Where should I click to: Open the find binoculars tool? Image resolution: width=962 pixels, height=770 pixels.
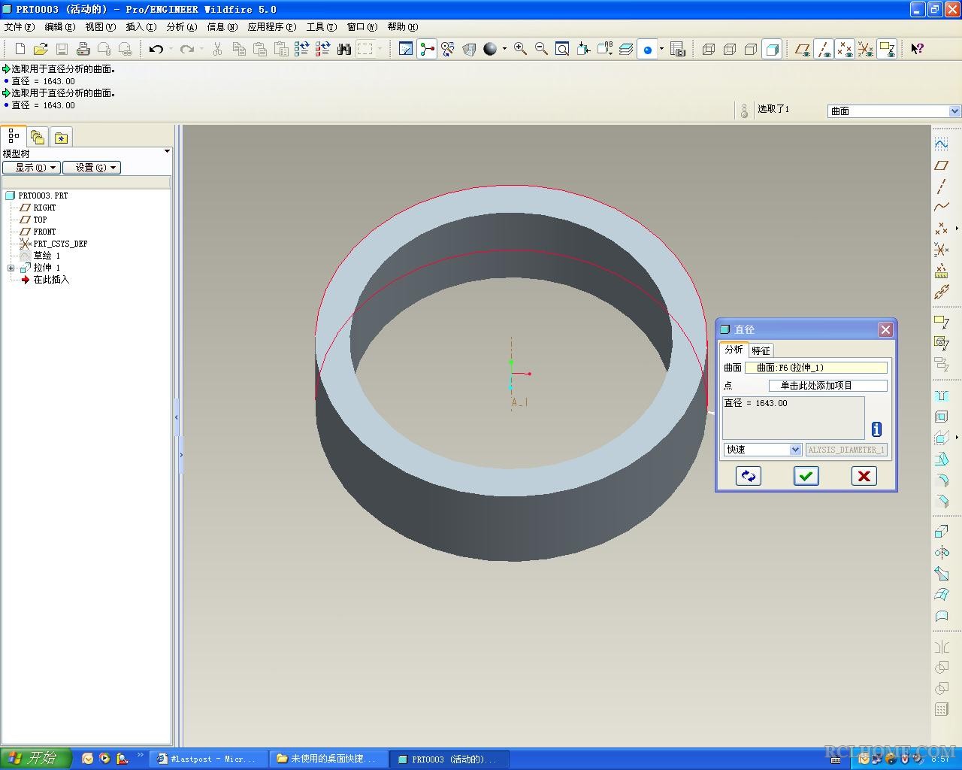[344, 49]
